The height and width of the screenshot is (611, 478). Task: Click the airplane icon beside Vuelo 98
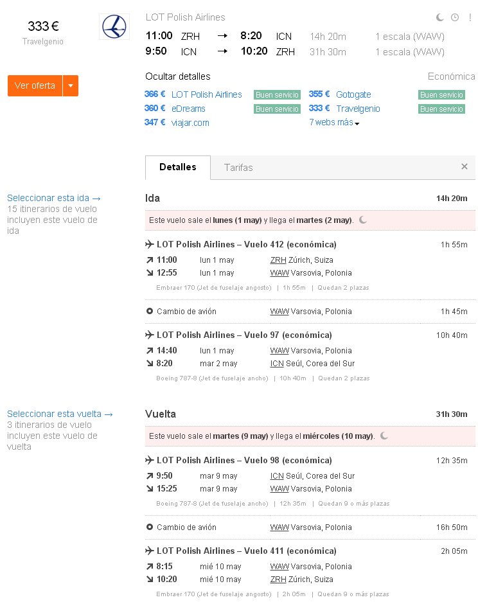pyautogui.click(x=150, y=460)
